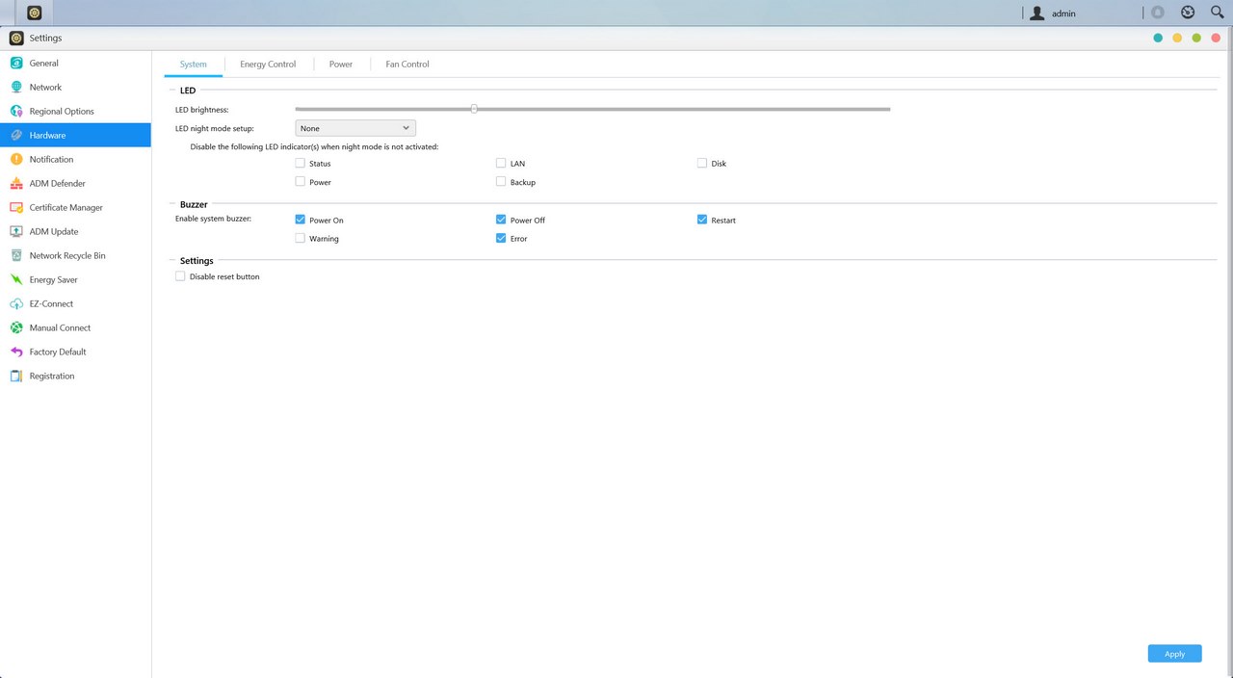The height and width of the screenshot is (678, 1233).
Task: Click the admin username label
Action: (x=1063, y=13)
